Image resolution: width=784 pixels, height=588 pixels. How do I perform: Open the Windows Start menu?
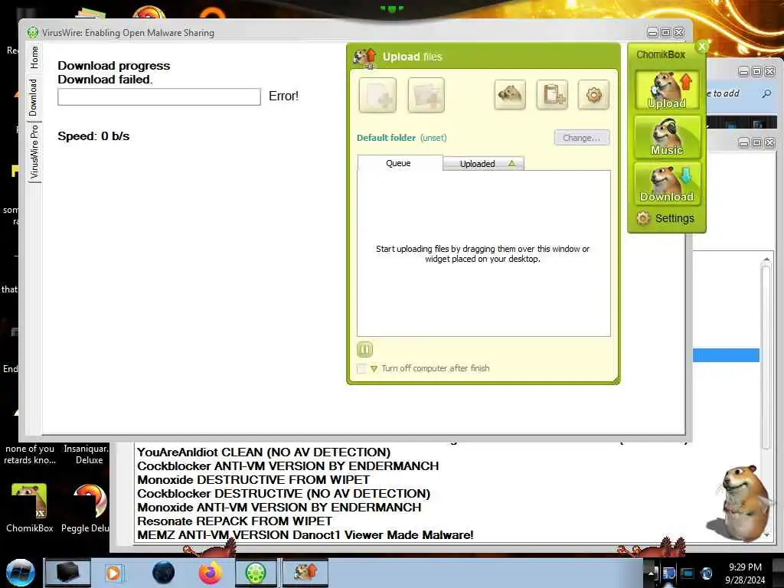pyautogui.click(x=21, y=573)
